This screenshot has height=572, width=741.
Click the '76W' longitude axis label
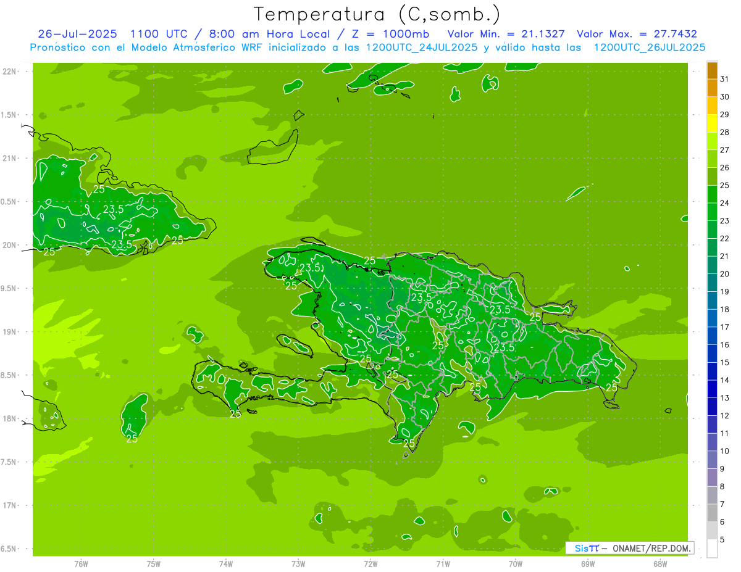[x=81, y=564]
